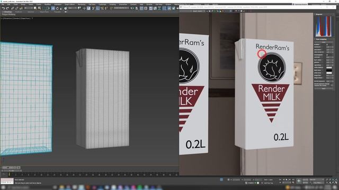Viewport: 339px width, 190px height.
Task: Open the Selection Filter dropdown
Action: [x=28, y=8]
